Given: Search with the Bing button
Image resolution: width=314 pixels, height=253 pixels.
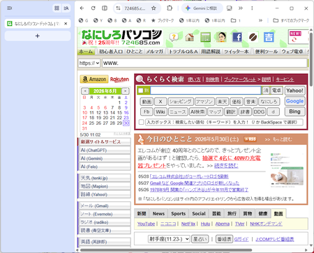Looking at the screenshot, I should [294, 112].
